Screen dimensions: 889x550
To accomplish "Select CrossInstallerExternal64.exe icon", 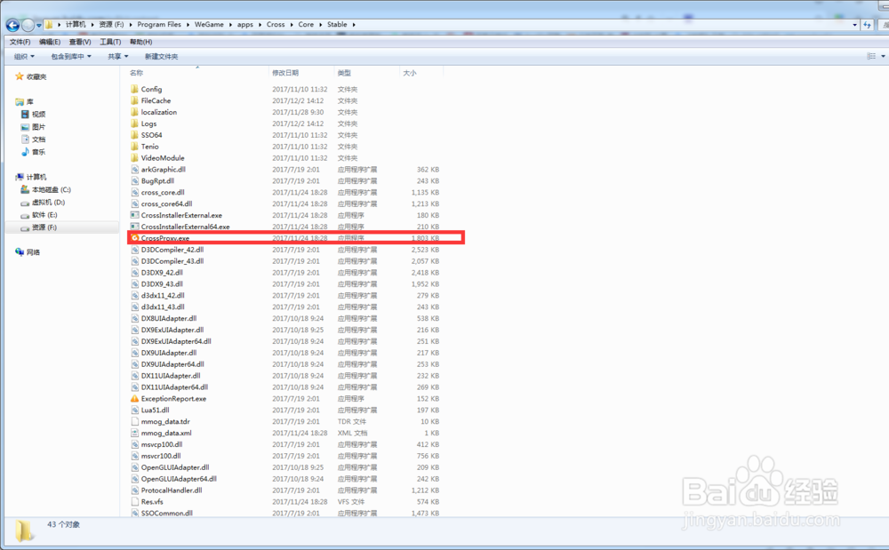I will pos(134,227).
